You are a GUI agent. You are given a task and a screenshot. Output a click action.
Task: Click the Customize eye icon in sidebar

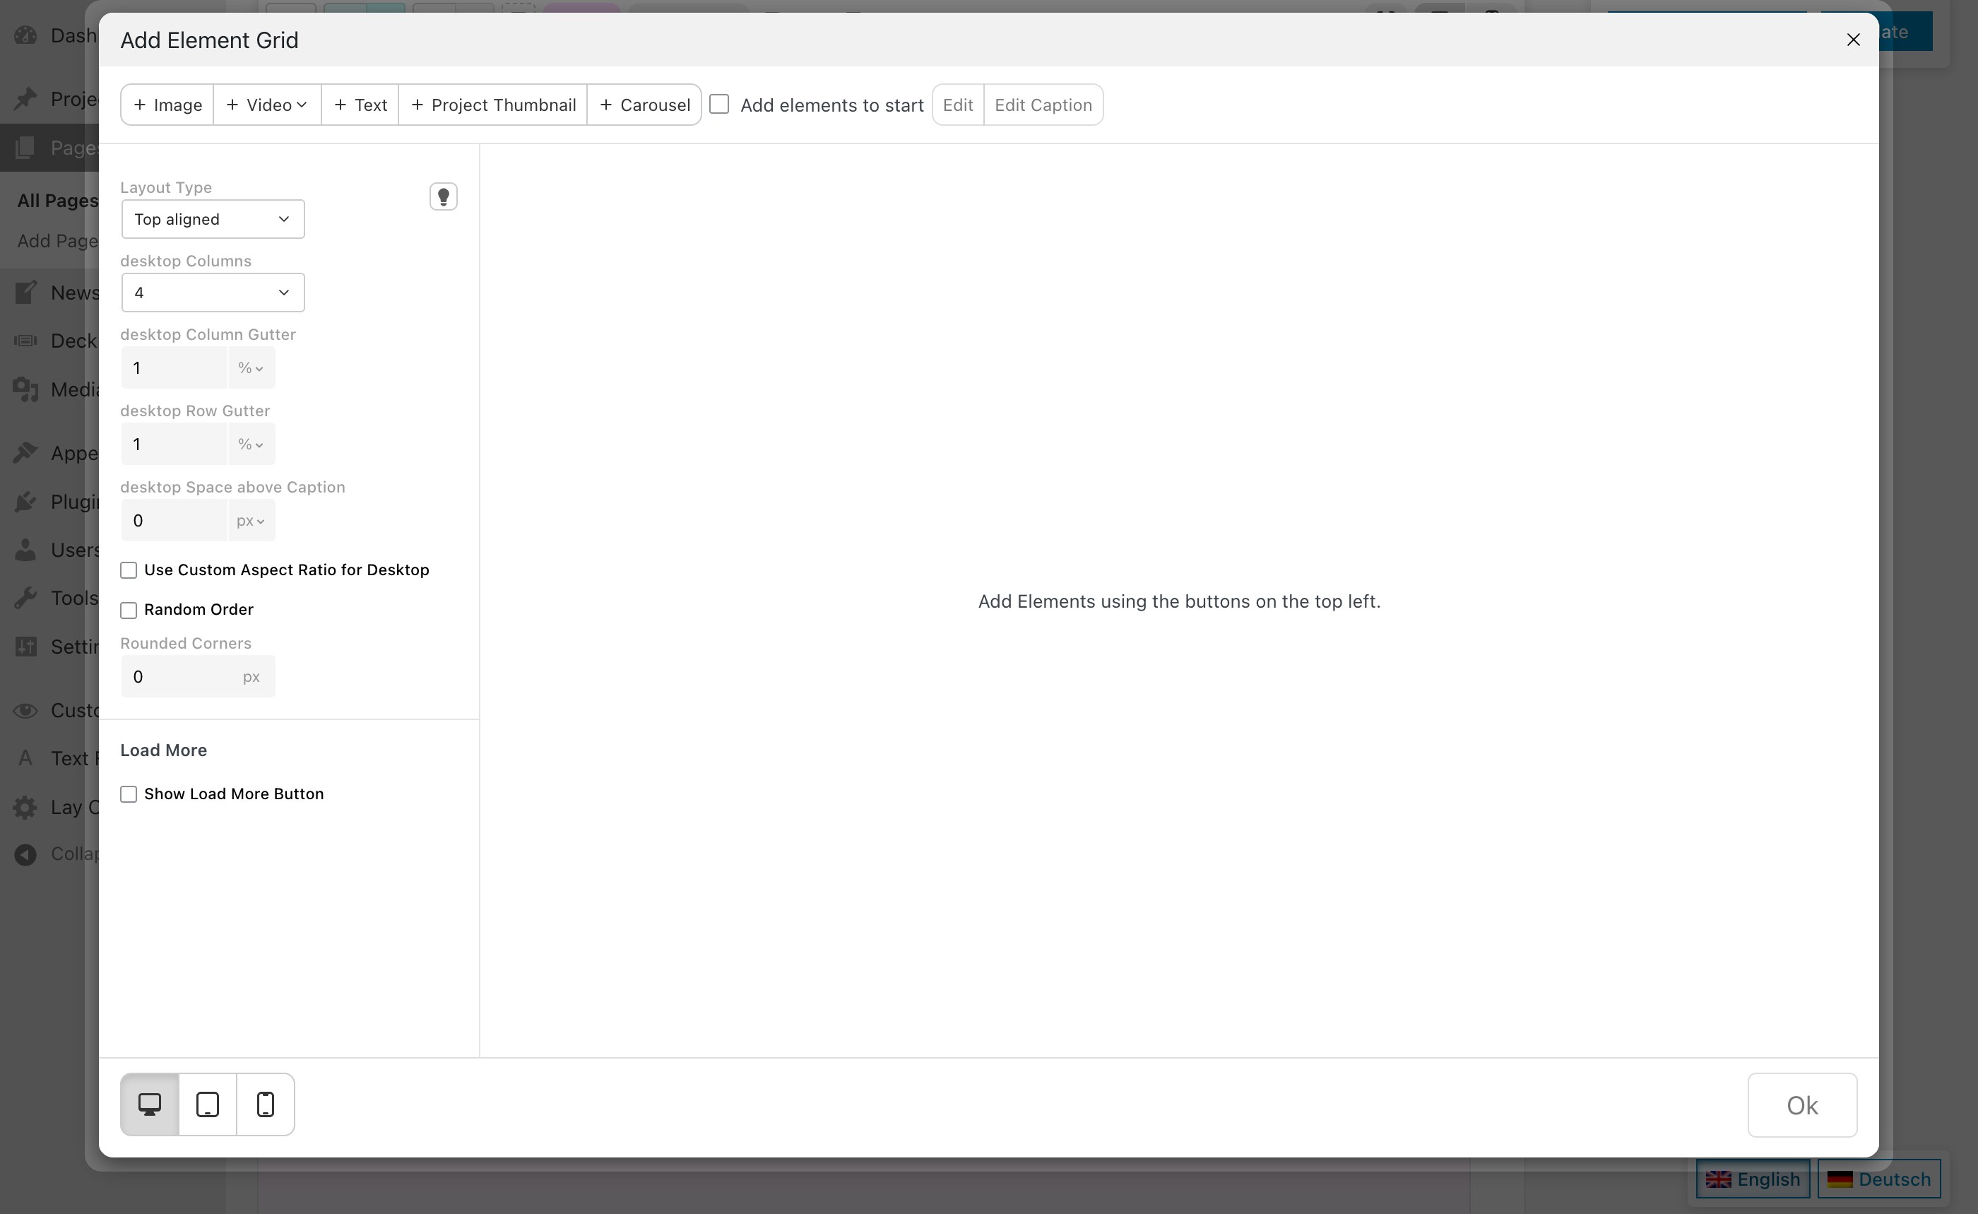[x=25, y=711]
